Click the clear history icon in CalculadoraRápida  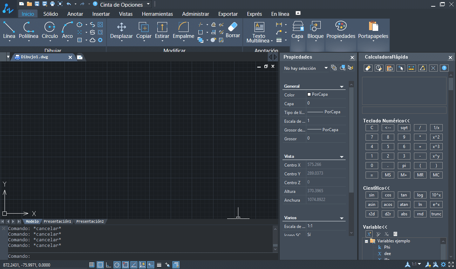point(379,68)
